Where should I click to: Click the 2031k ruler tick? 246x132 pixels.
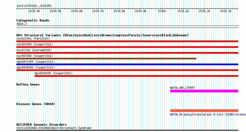click(x=162, y=11)
